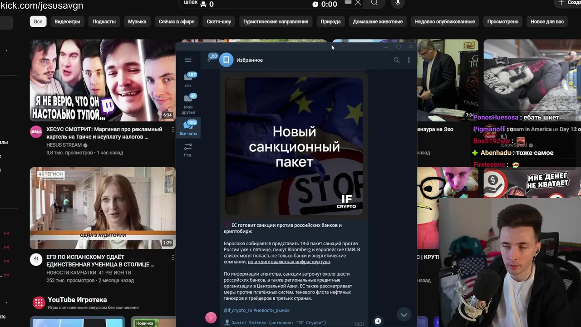Open ХЕСУС СМОТРИТ video title
The height and width of the screenshot is (327, 581).
coord(104,133)
